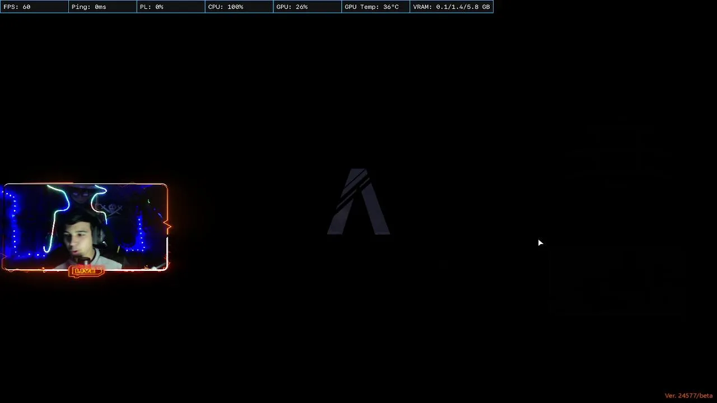Click the CPU: 100% overlay readout
The height and width of the screenshot is (403, 717).
point(239,7)
